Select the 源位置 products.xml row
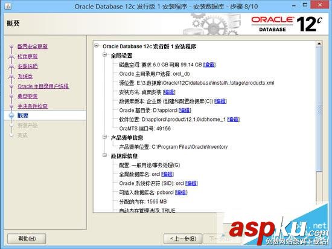The image size is (332, 249). pyautogui.click(x=197, y=83)
